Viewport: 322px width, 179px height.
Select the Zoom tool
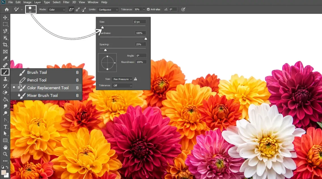(x=5, y=154)
